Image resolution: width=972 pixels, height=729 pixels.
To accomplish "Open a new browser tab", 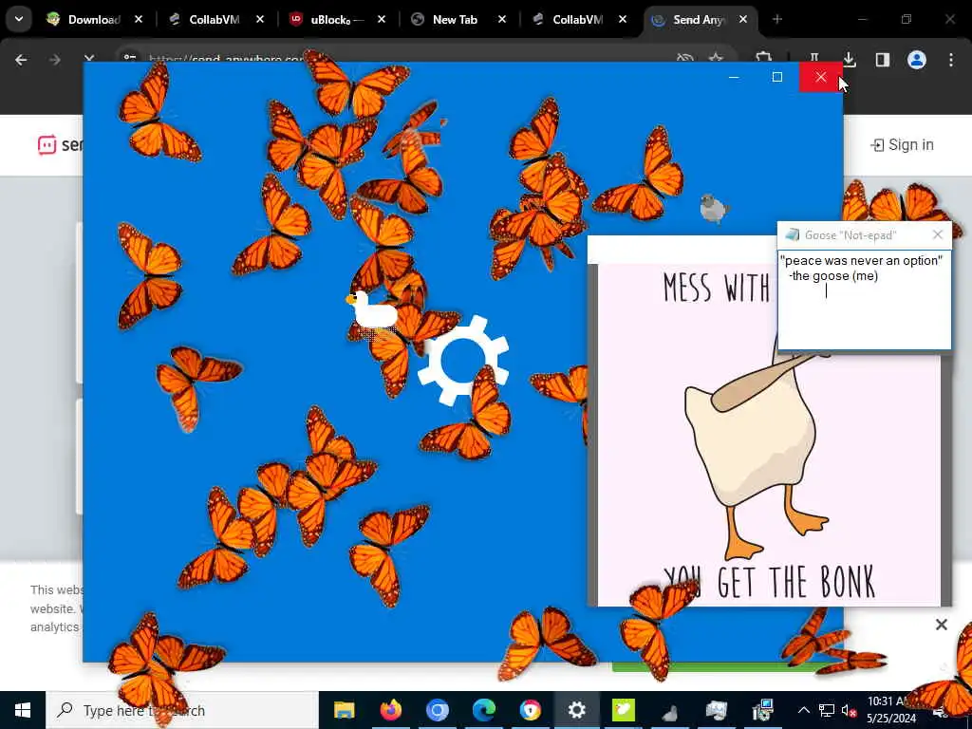I will (777, 19).
